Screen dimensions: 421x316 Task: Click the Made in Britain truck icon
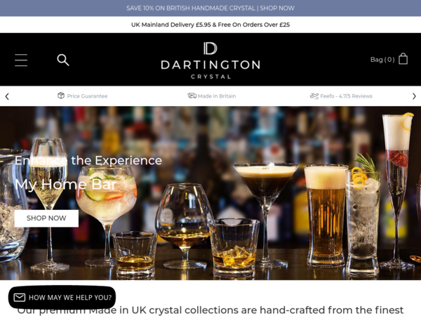click(192, 96)
